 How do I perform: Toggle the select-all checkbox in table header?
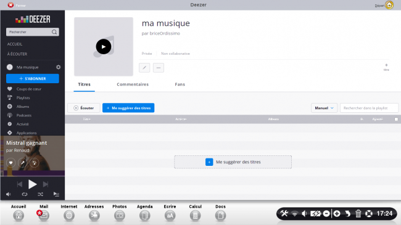(x=396, y=119)
